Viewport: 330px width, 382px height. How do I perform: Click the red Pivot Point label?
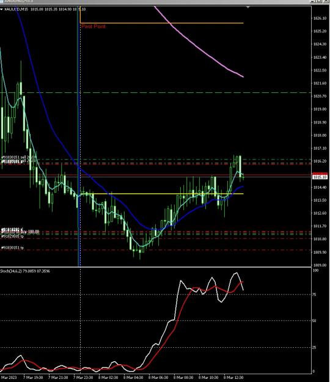click(x=94, y=26)
